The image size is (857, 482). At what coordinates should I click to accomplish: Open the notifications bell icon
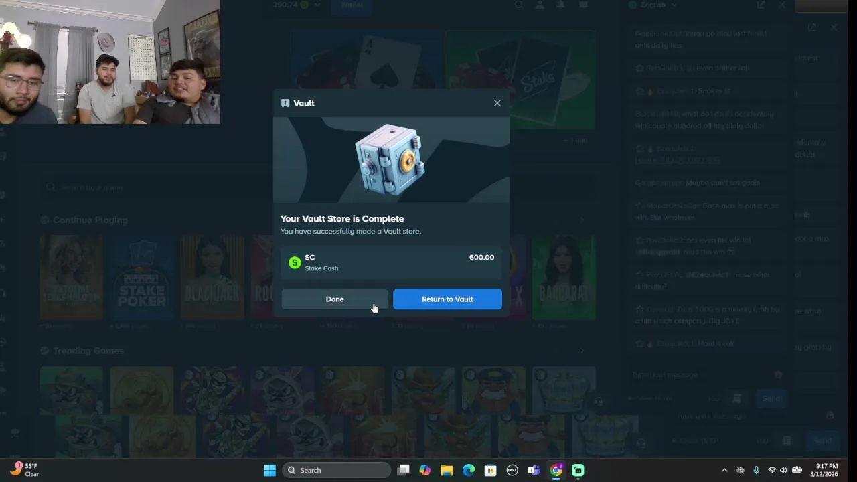pyautogui.click(x=561, y=5)
